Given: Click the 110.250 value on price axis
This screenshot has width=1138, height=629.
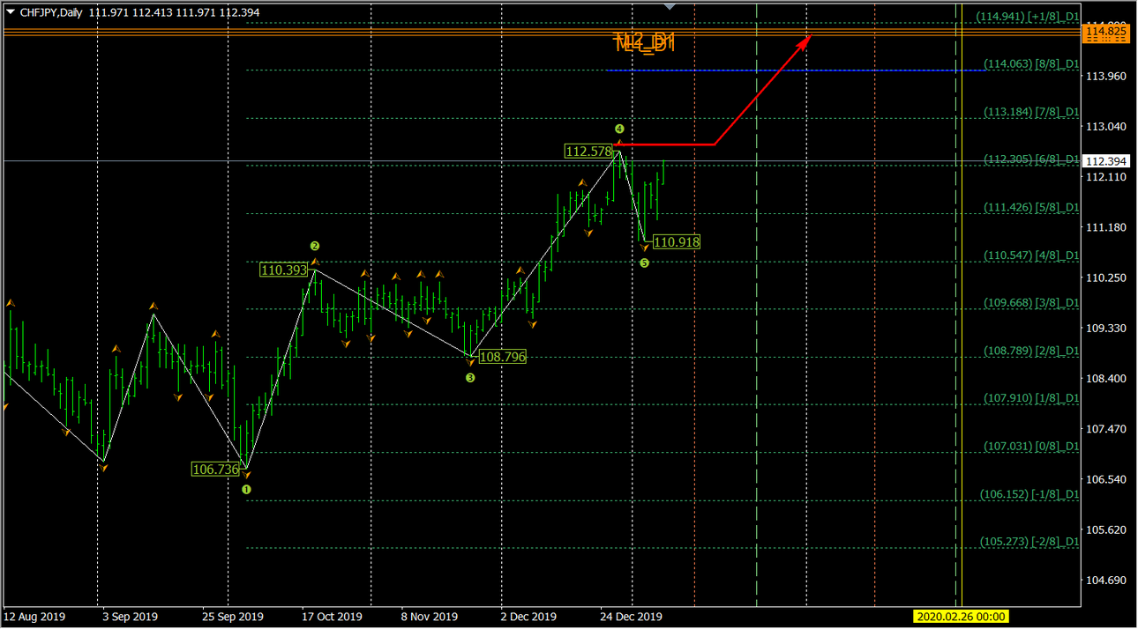Looking at the screenshot, I should click(1106, 277).
